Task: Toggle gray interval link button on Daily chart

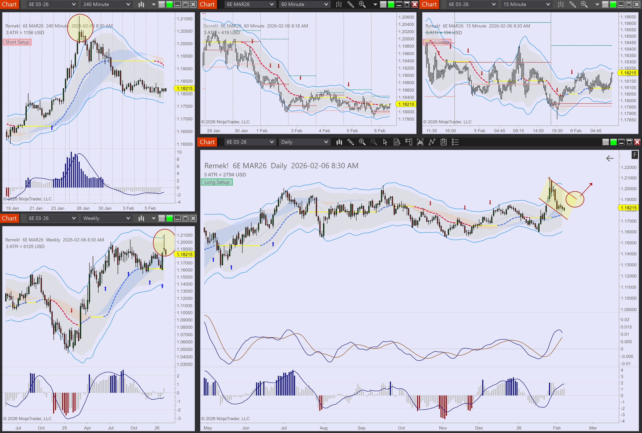Action: click(x=605, y=142)
